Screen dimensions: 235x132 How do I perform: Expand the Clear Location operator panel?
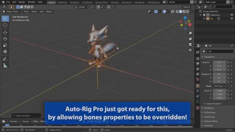[26, 115]
